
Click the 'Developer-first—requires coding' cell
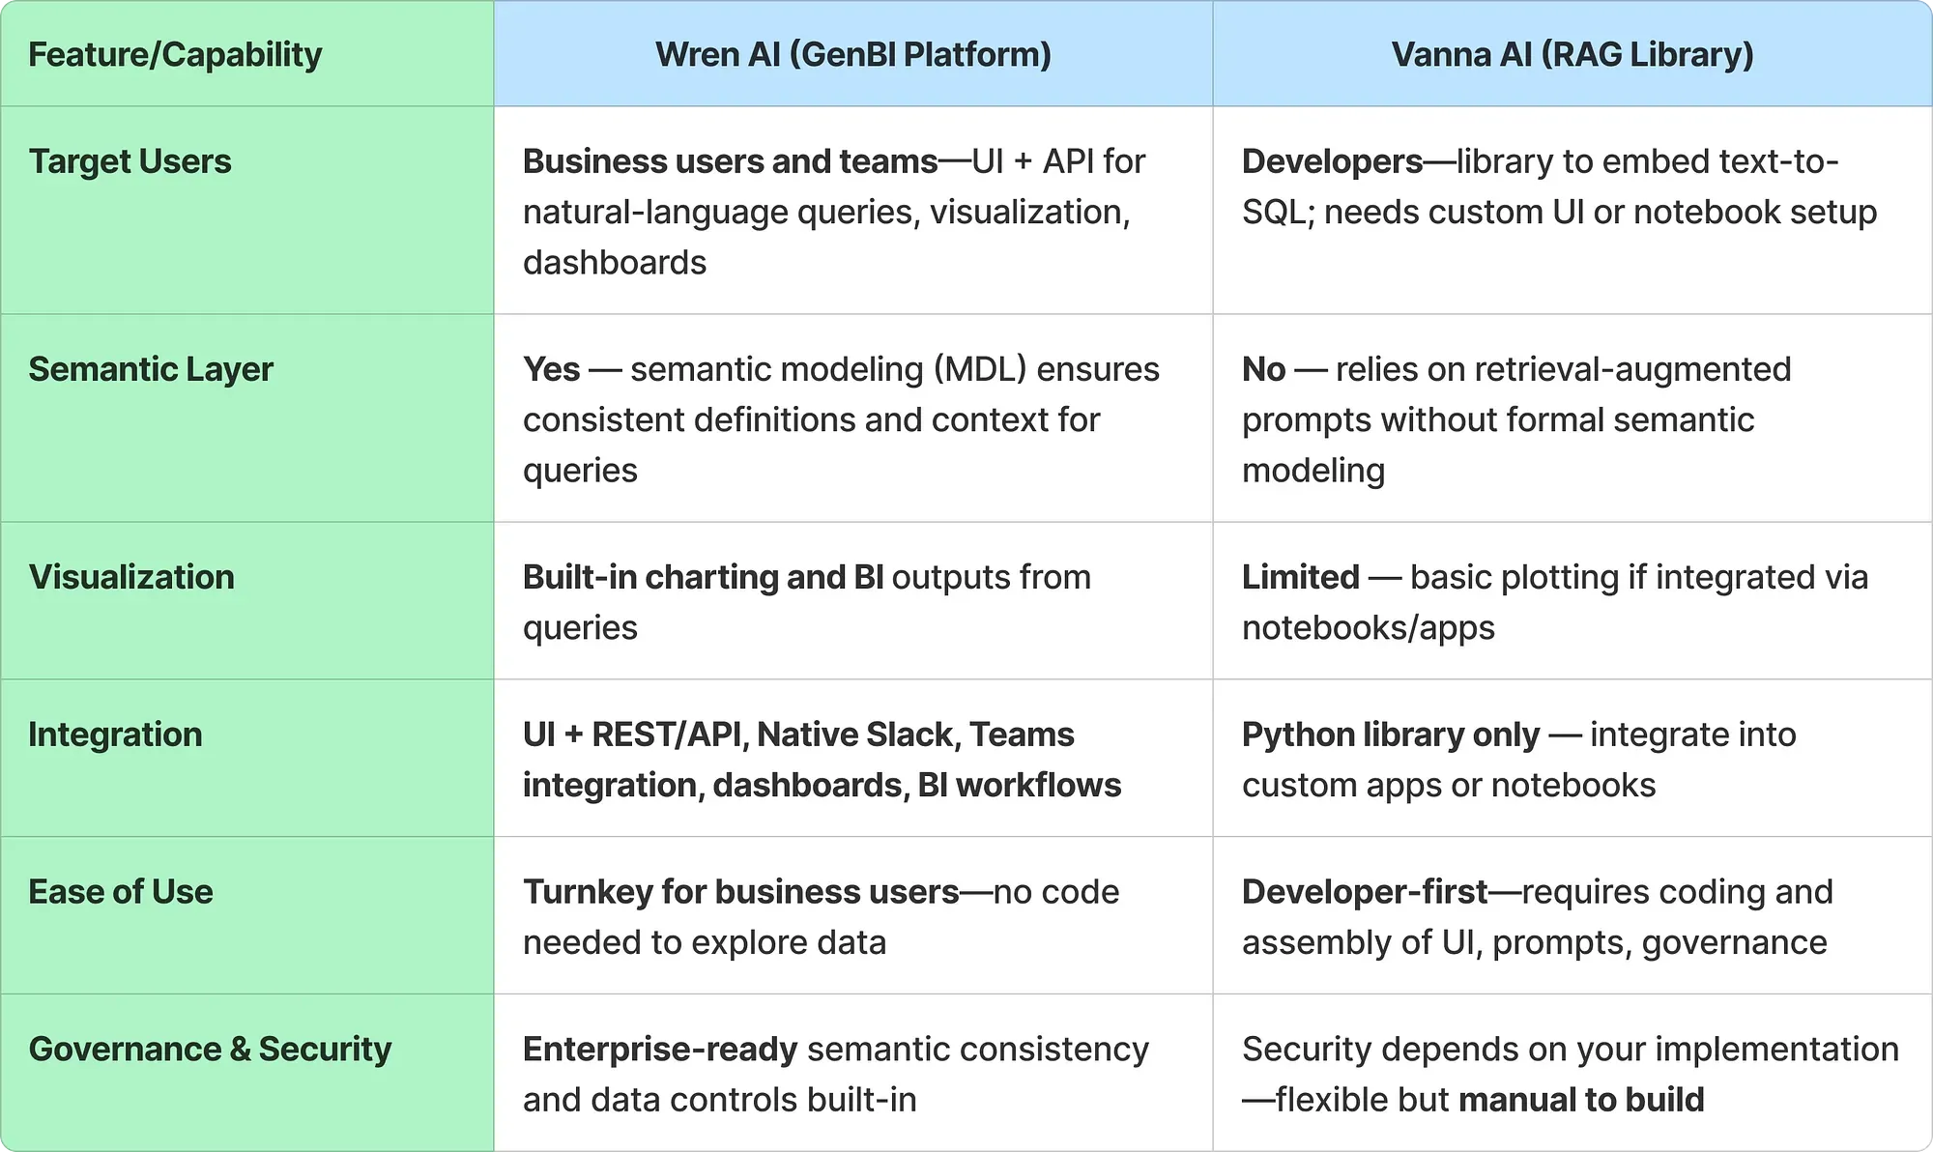coord(1537,917)
